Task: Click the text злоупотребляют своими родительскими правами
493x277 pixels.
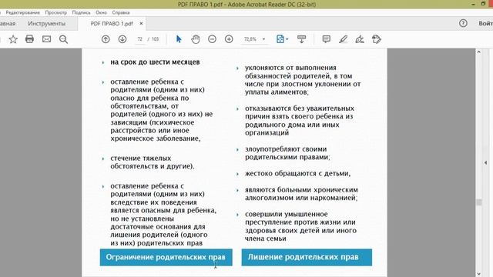Action: tap(287, 153)
